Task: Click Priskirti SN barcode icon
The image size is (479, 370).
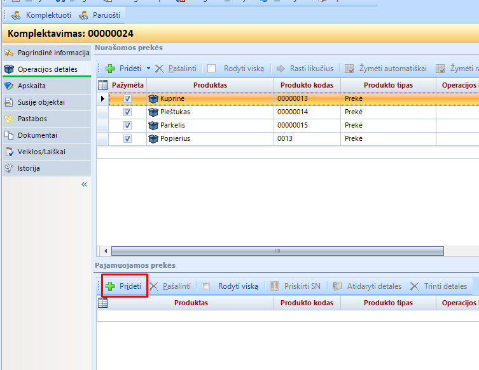Action: coord(275,286)
